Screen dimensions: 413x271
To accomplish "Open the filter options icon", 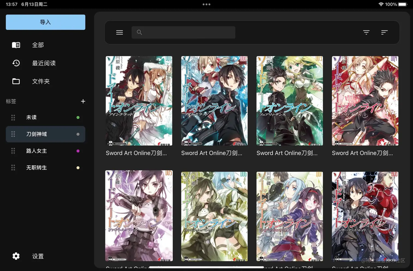I will [x=366, y=32].
